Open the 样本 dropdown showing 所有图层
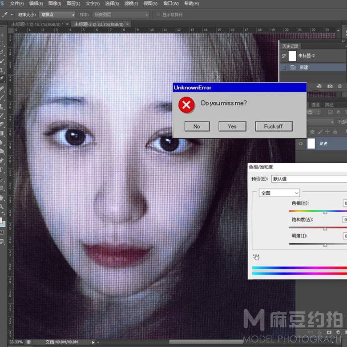The width and height of the screenshot is (347, 347). [121, 15]
